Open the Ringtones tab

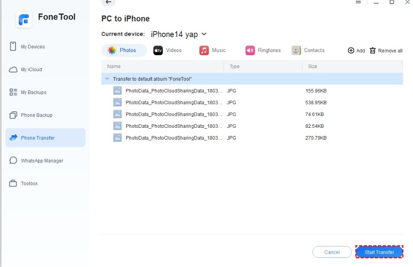pos(263,50)
